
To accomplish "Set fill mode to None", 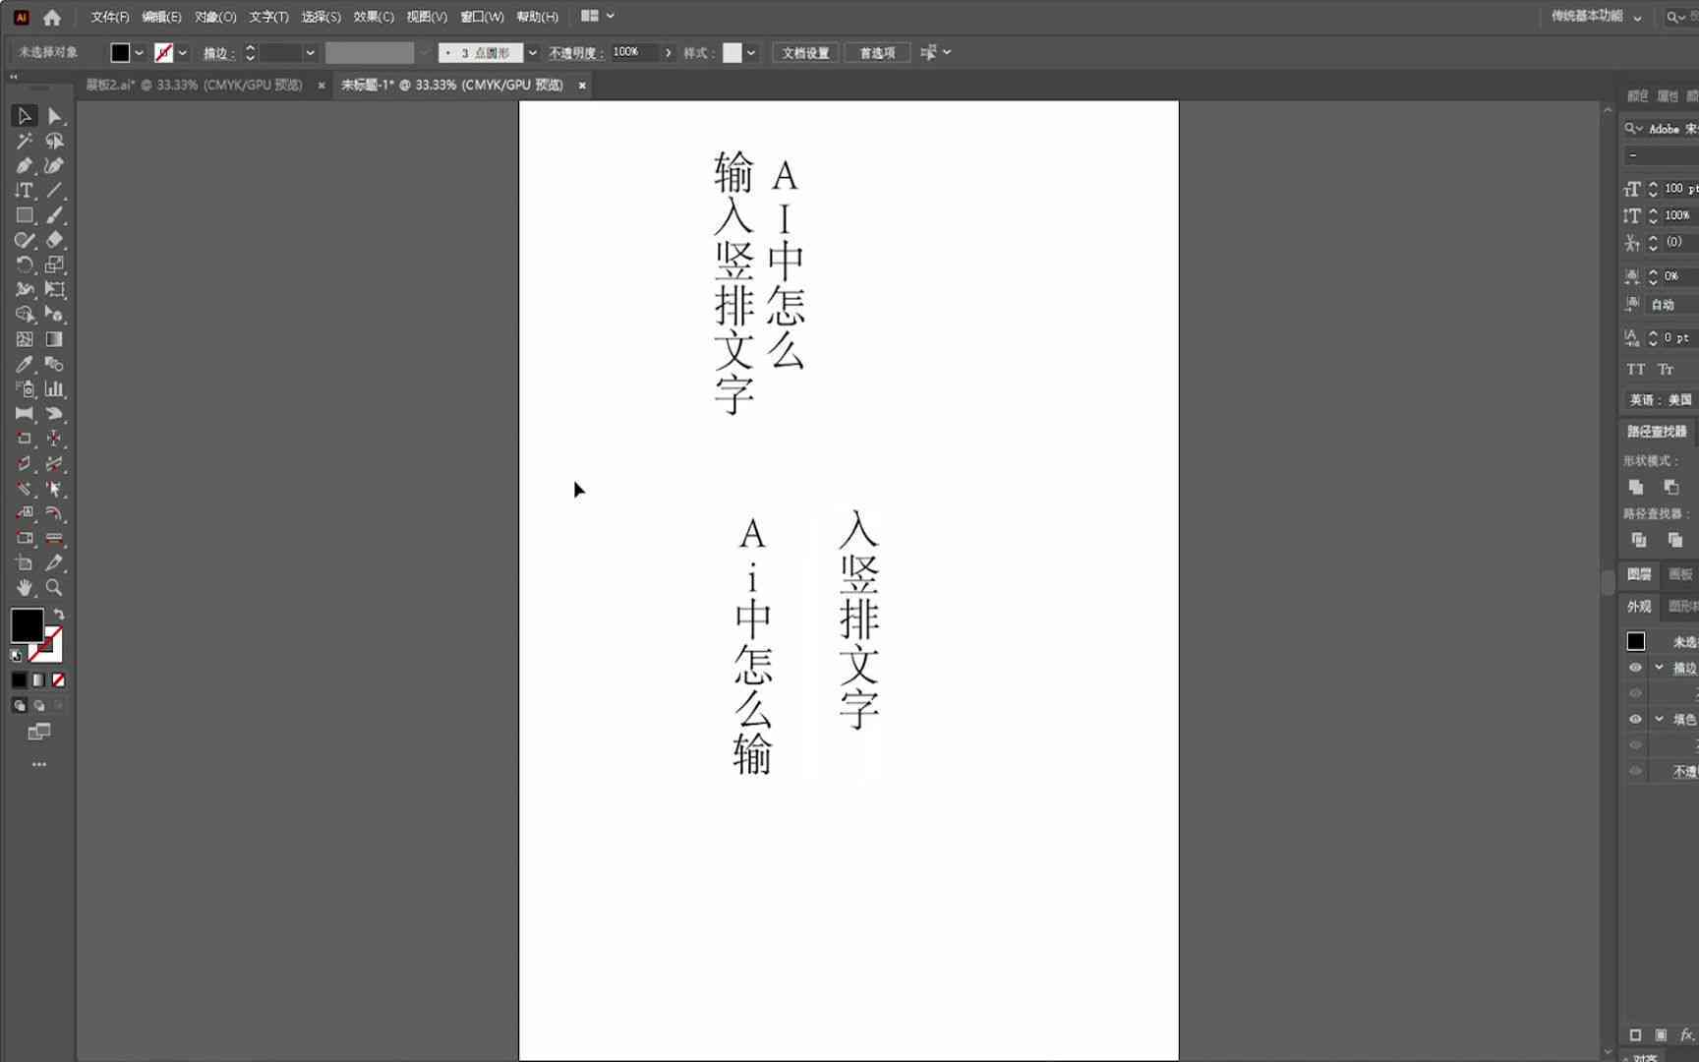I will [58, 679].
